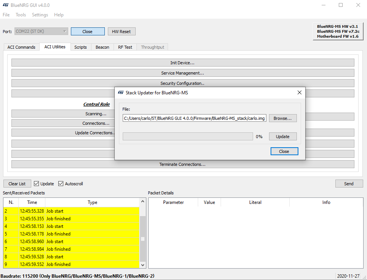Image resolution: width=367 pixels, height=280 pixels.
Task: Click the HW Reset button
Action: (x=122, y=32)
